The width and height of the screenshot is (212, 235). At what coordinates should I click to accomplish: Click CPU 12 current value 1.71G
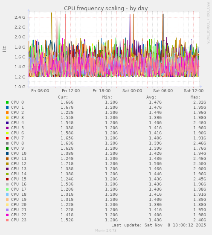point(67,164)
